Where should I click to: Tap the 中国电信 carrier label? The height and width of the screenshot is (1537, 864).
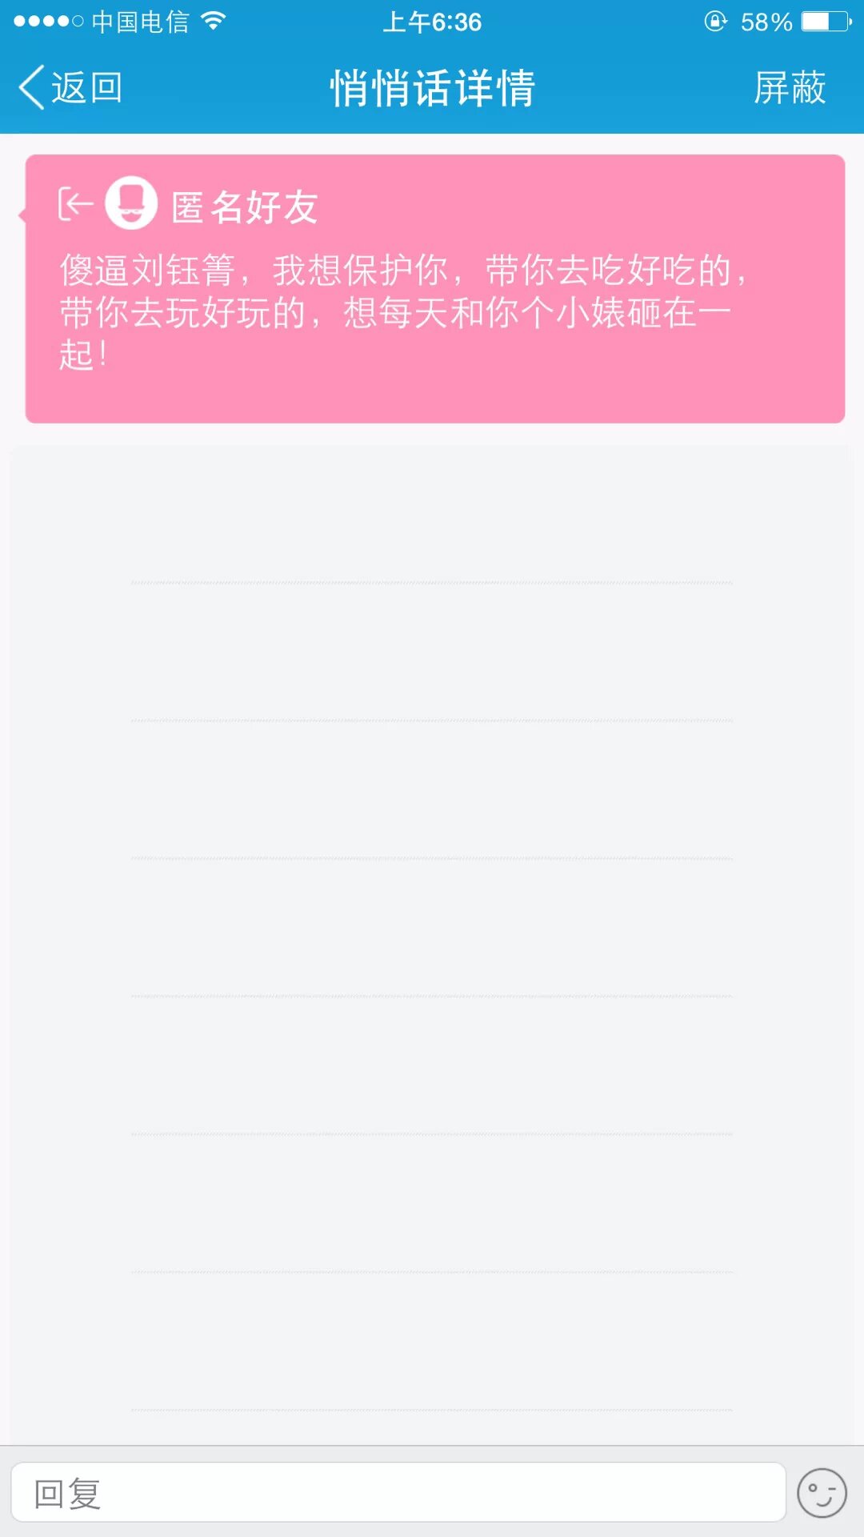[x=140, y=22]
